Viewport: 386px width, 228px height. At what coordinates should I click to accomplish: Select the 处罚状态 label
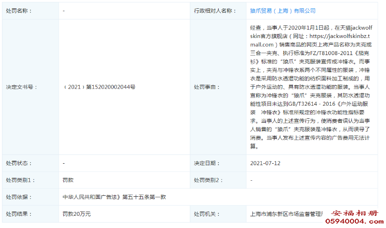(x=19, y=163)
